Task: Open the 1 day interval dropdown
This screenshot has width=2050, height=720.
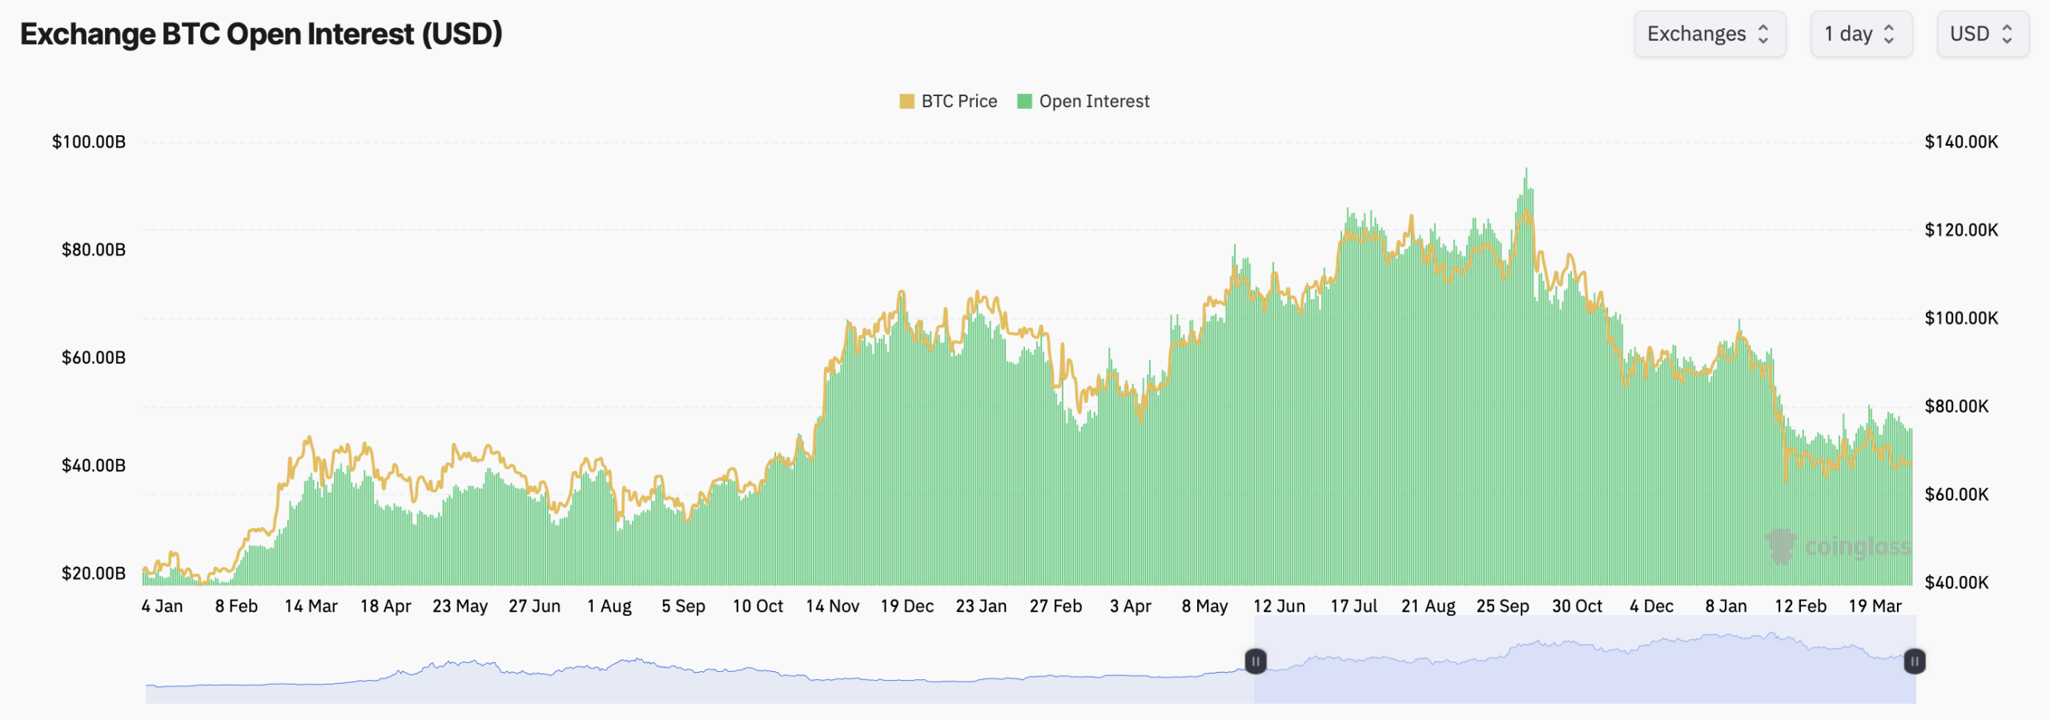Action: tap(1860, 34)
